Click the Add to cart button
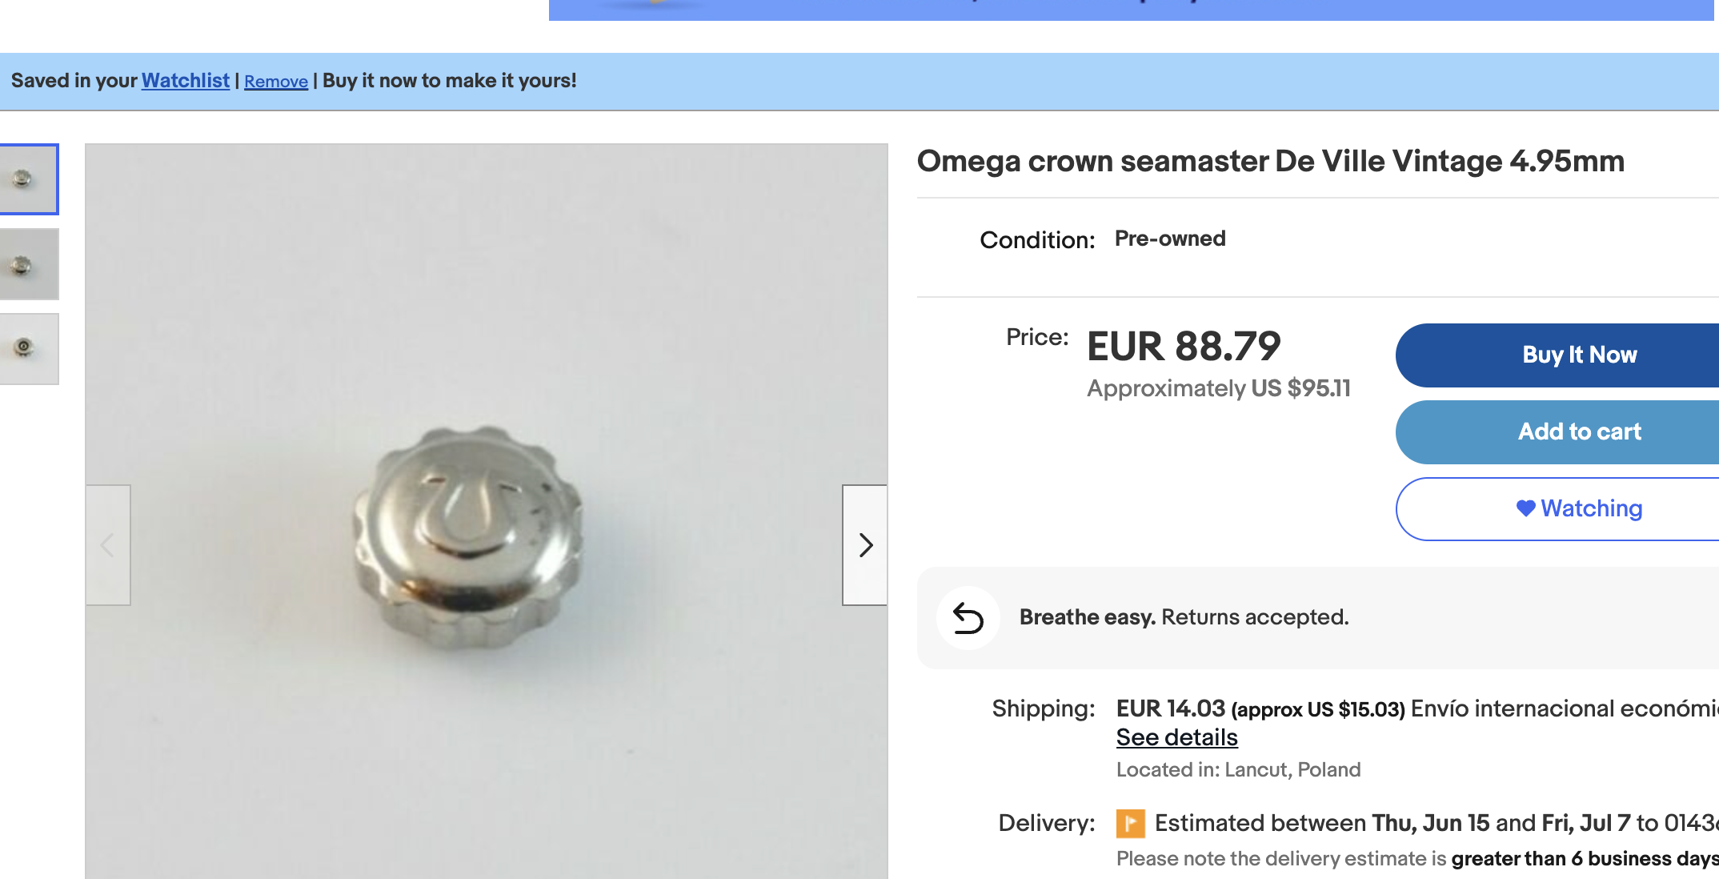 (x=1557, y=432)
